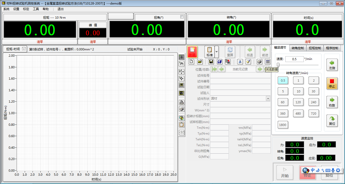Expand the 标准 dropdown arrow
345x184 pixels.
pyautogui.click(x=216, y=52)
